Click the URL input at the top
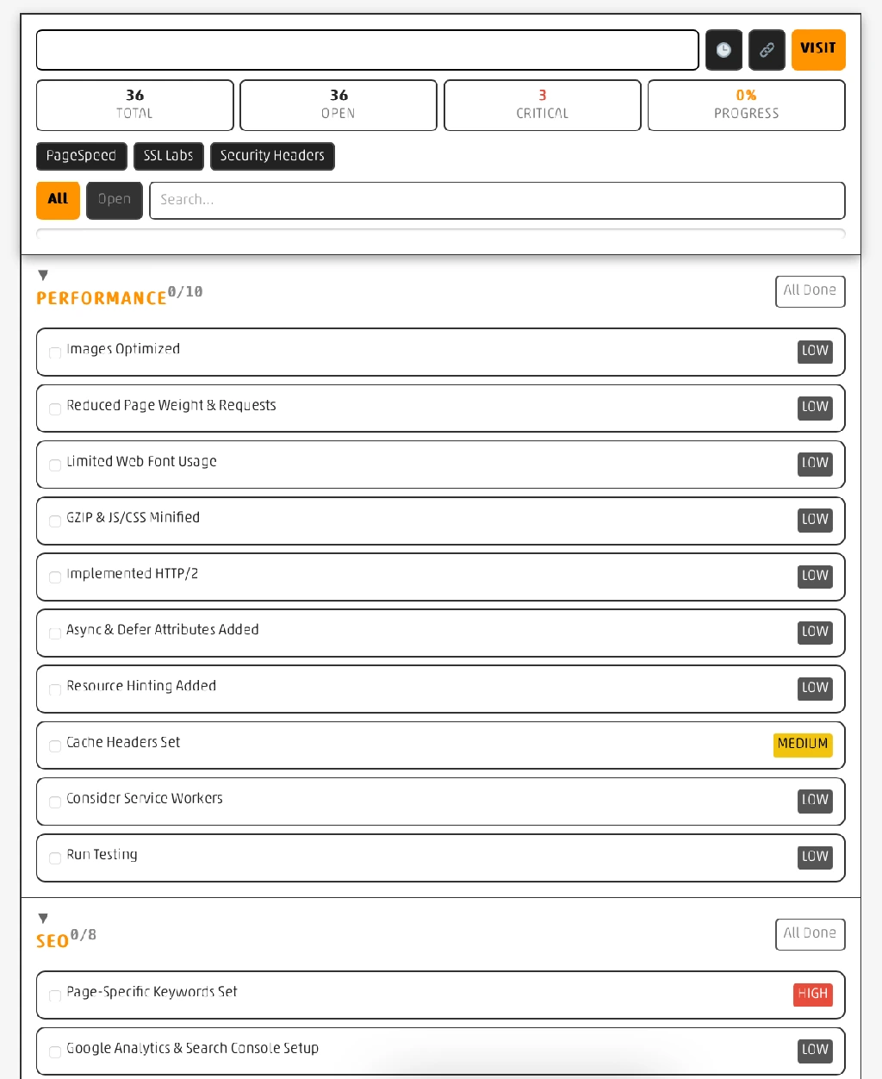882x1079 pixels. point(367,50)
